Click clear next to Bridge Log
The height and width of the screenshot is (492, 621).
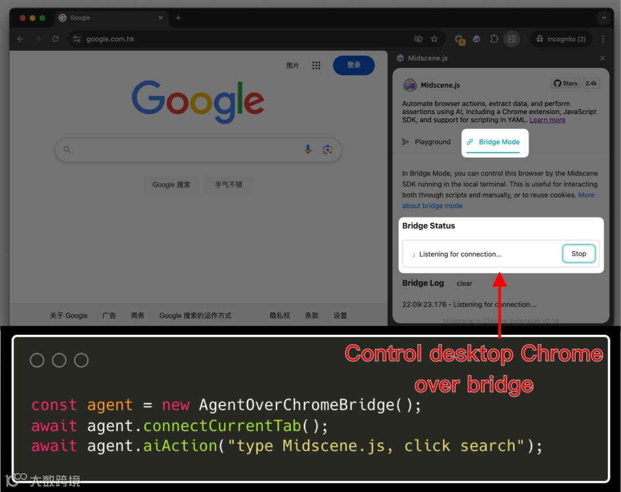[x=464, y=284]
